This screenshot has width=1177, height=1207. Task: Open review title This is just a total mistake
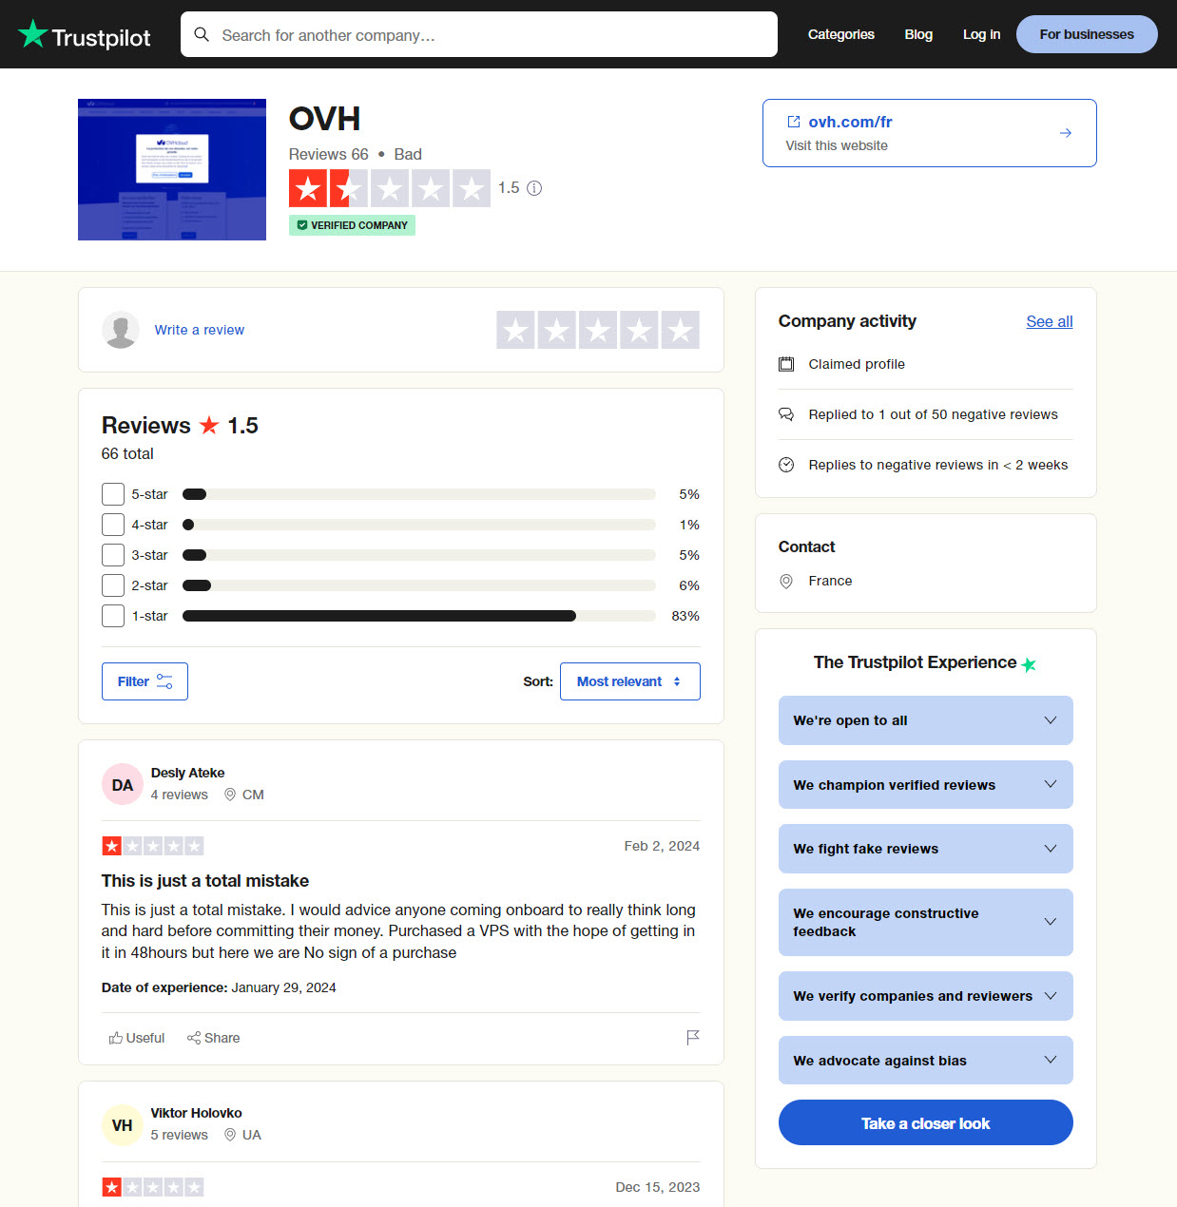(x=205, y=881)
